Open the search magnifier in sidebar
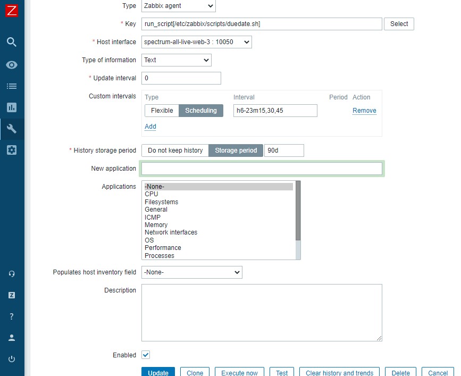 pyautogui.click(x=12, y=42)
